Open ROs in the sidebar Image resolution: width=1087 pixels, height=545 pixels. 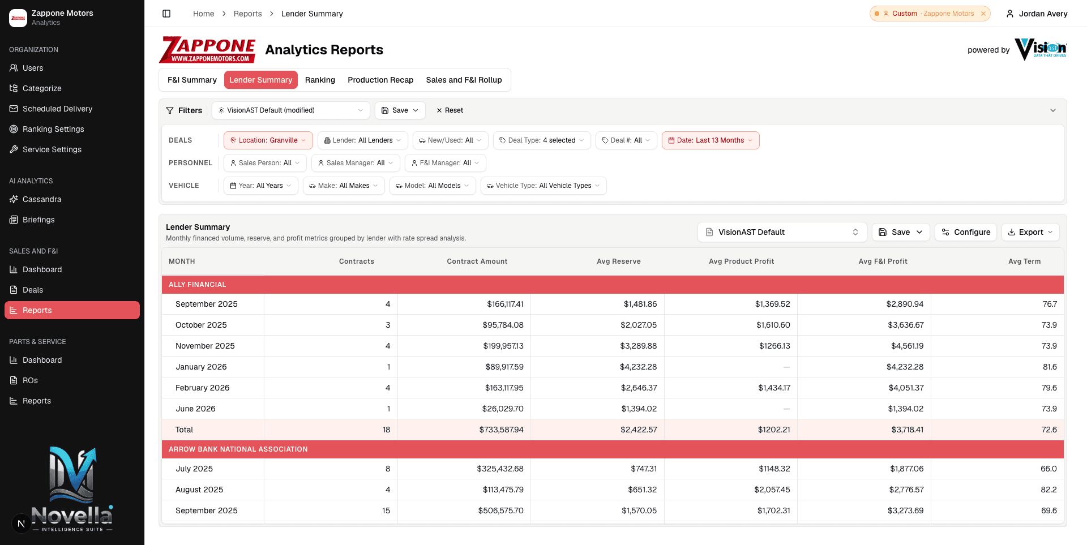pyautogui.click(x=72, y=380)
